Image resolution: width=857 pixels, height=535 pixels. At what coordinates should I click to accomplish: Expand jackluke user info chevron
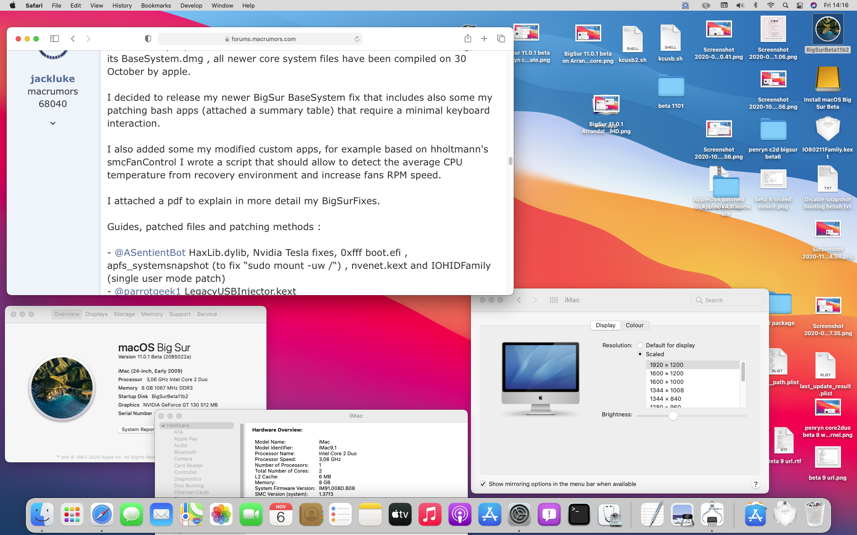pyautogui.click(x=53, y=123)
